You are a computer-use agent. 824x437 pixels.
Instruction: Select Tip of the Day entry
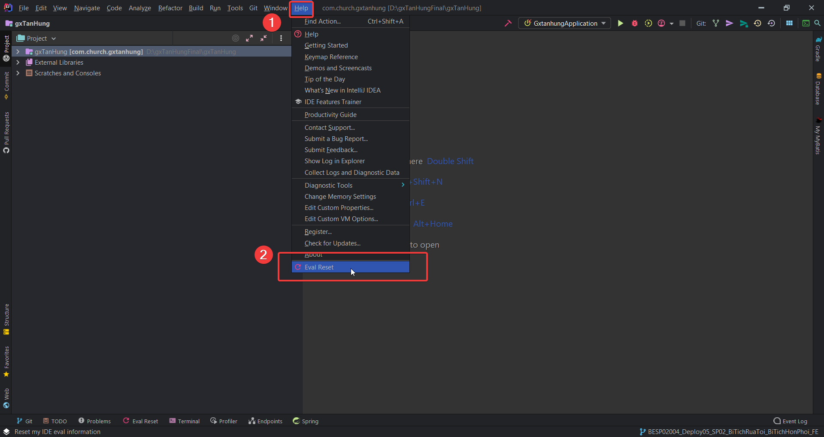[x=351, y=79]
